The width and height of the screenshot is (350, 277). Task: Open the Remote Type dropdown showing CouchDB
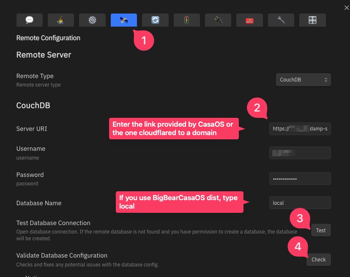[304, 80]
